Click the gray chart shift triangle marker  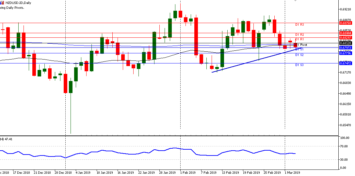[295, 1]
